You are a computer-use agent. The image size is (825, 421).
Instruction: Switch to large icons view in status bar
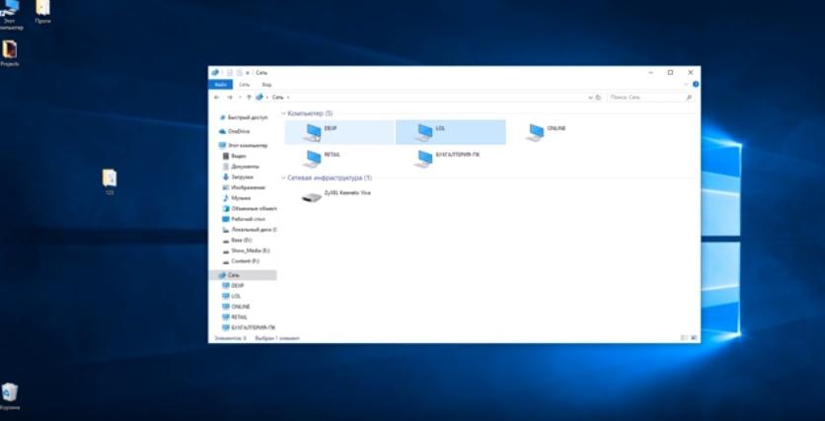pos(693,338)
